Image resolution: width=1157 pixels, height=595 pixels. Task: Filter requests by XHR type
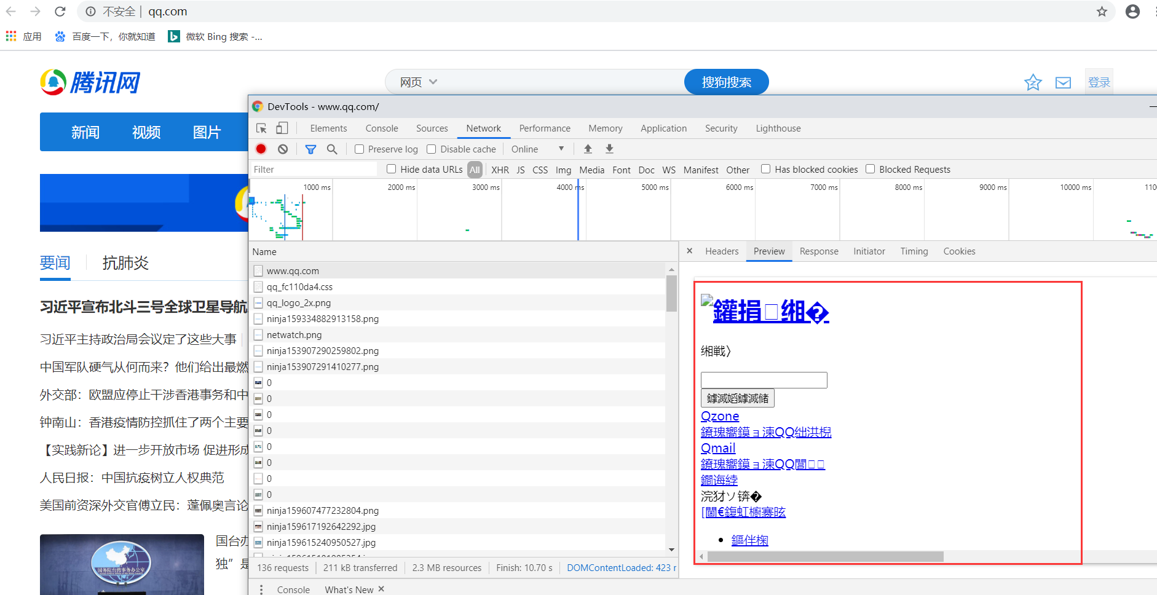(x=500, y=170)
